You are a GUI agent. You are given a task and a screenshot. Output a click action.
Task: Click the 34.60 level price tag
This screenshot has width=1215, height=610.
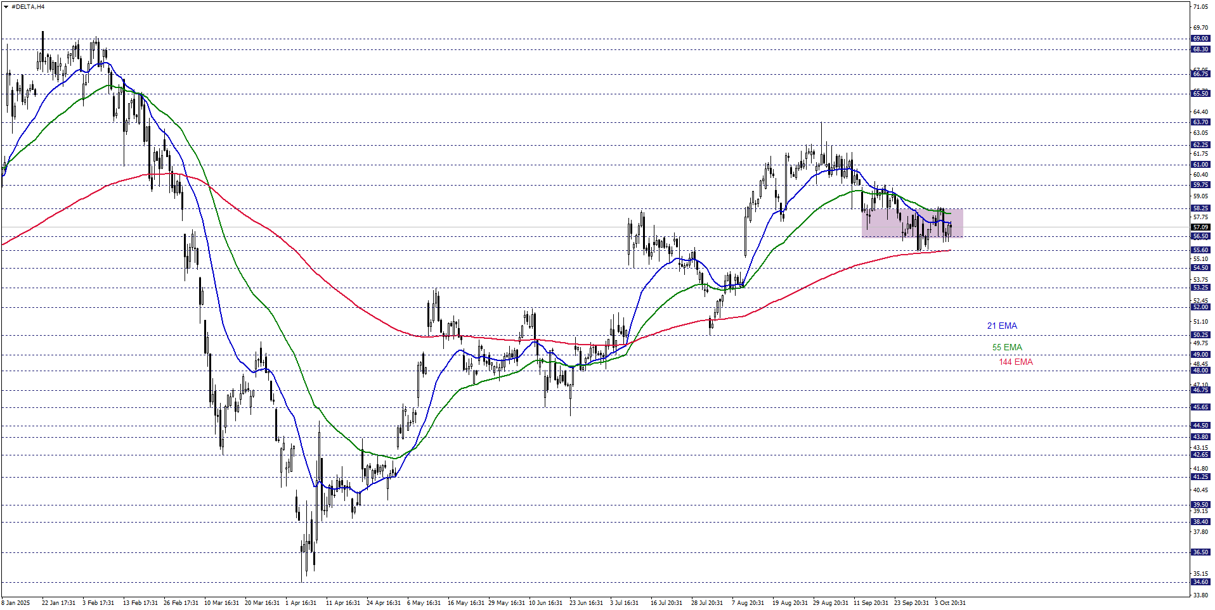click(1200, 582)
